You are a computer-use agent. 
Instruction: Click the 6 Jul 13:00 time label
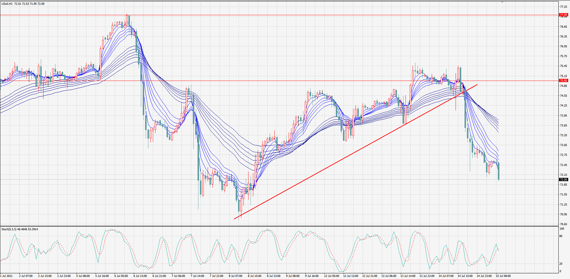pyautogui.click(x=140, y=276)
